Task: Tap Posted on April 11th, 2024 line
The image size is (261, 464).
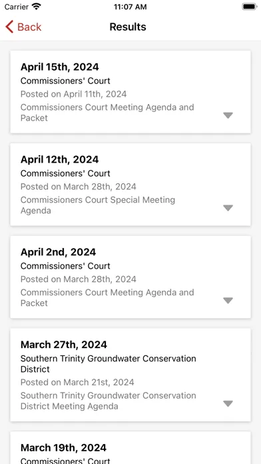Action: pos(74,94)
